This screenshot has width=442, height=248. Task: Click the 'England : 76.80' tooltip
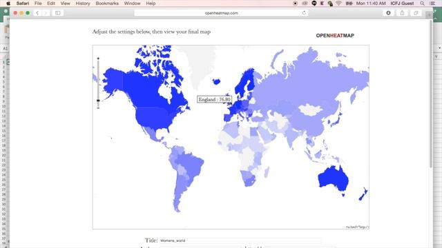tap(214, 99)
